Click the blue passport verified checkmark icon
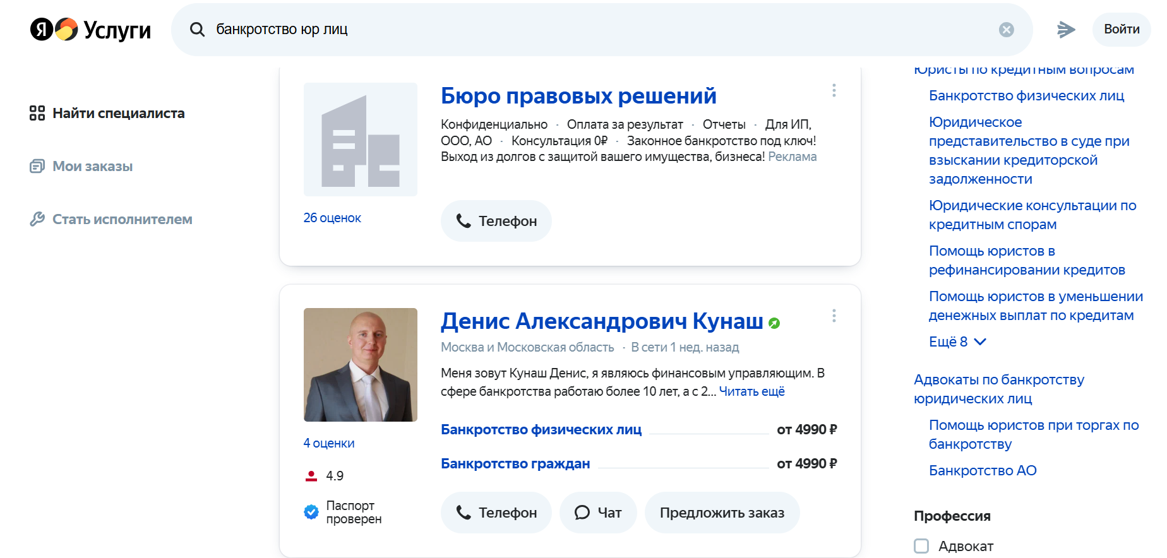The width and height of the screenshot is (1167, 558). tap(311, 512)
